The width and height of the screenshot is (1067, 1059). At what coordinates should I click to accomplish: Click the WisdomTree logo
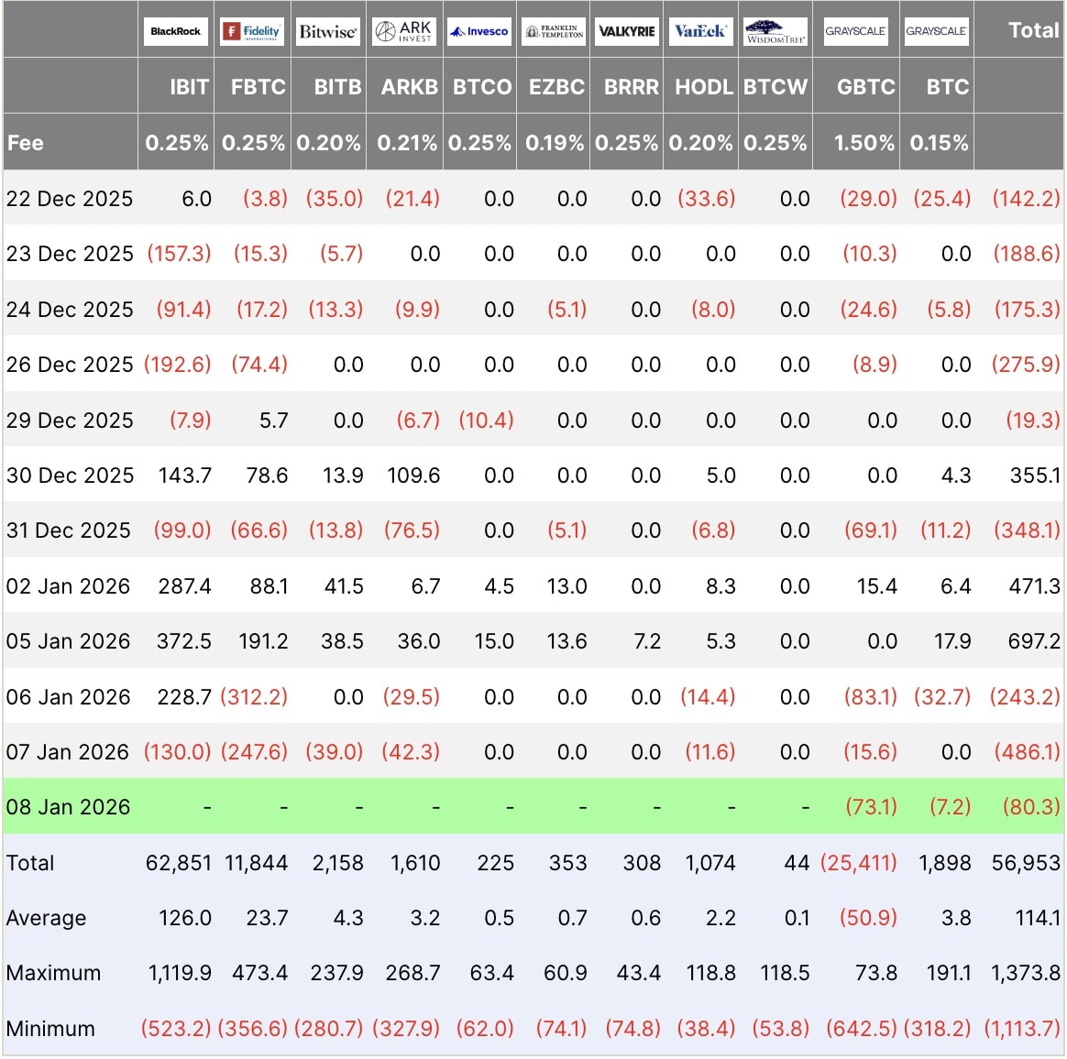coord(775,31)
